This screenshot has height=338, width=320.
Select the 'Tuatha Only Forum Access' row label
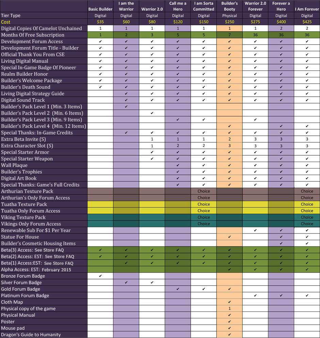[x=30, y=211]
